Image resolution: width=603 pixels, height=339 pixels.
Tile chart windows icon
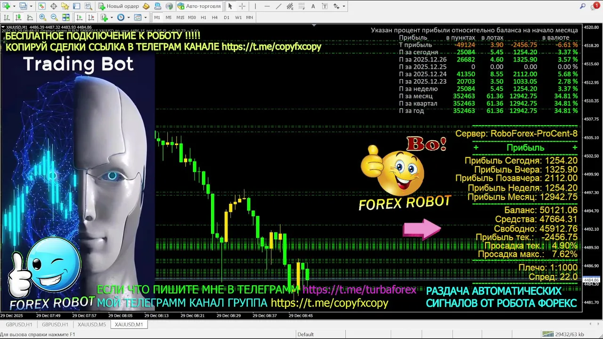tap(66, 17)
